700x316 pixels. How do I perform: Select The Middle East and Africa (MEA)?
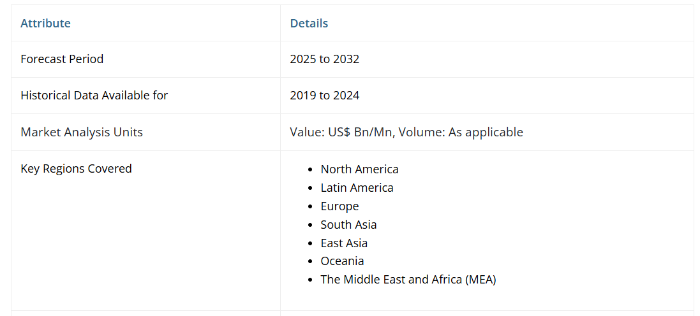[408, 280]
